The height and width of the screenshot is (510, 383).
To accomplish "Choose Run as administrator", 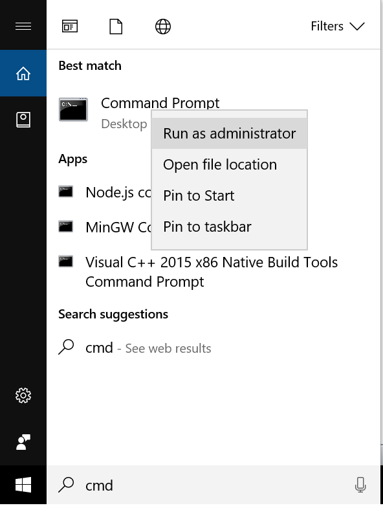I will (229, 133).
